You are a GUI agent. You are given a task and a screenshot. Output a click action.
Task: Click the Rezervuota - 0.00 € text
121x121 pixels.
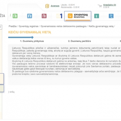point(70,7)
